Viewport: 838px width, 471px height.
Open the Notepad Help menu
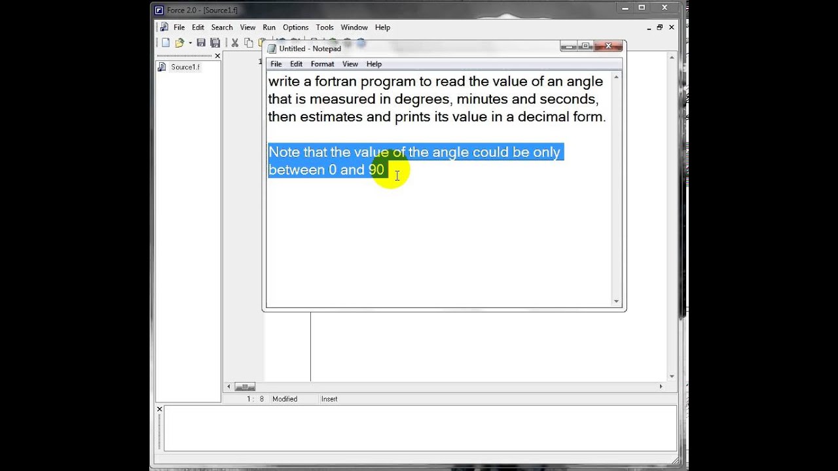(x=374, y=64)
